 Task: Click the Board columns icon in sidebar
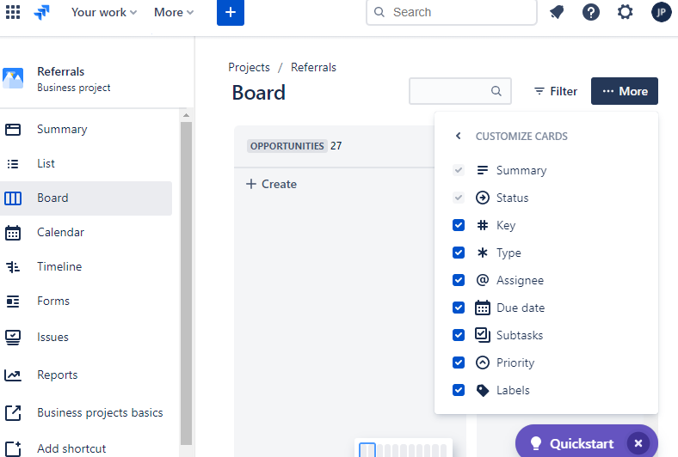13,198
